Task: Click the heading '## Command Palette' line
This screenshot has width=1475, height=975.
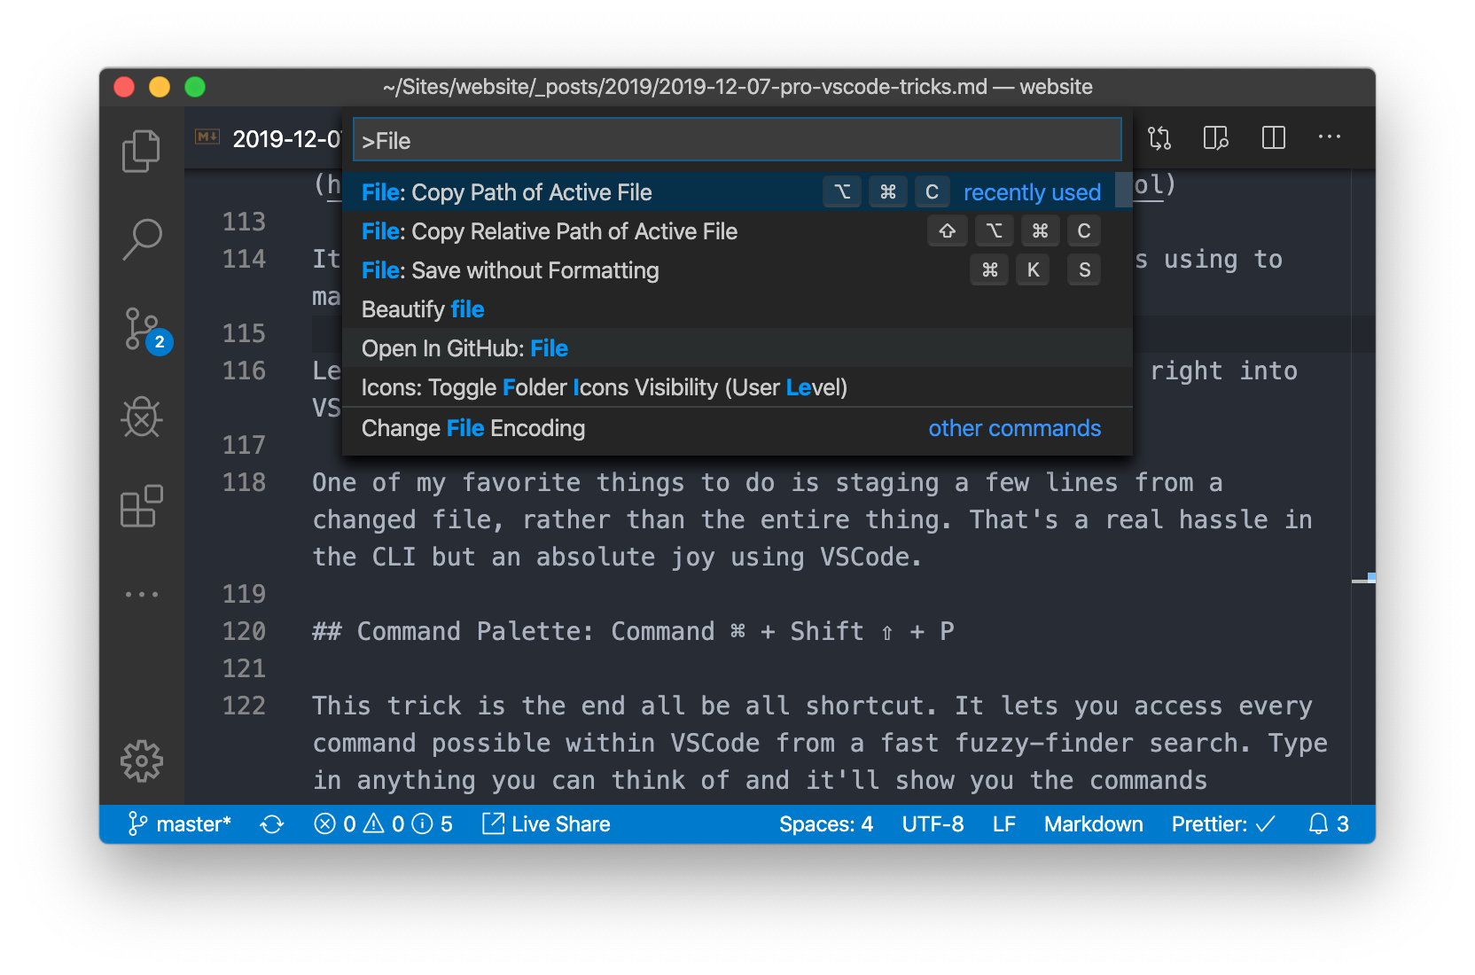Action: [x=633, y=631]
